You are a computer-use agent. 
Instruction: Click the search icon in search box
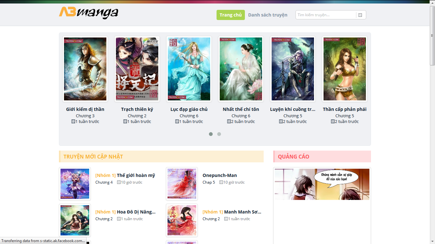[x=360, y=15]
